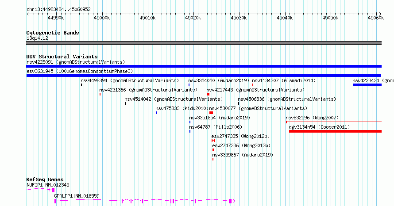The image size is (394, 206).
Task: Click the nsv4223434 variant label
Action: tap(373, 80)
